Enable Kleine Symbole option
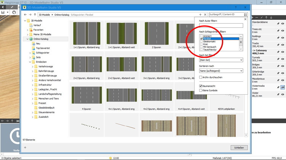 point(201,90)
